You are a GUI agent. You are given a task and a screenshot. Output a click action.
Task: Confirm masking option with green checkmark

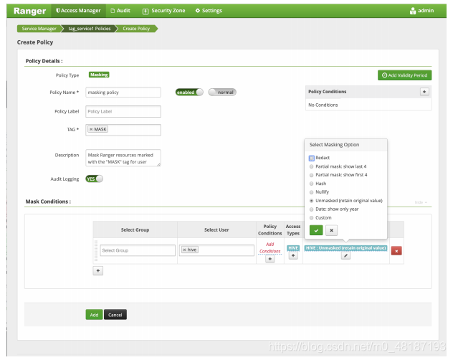point(316,230)
